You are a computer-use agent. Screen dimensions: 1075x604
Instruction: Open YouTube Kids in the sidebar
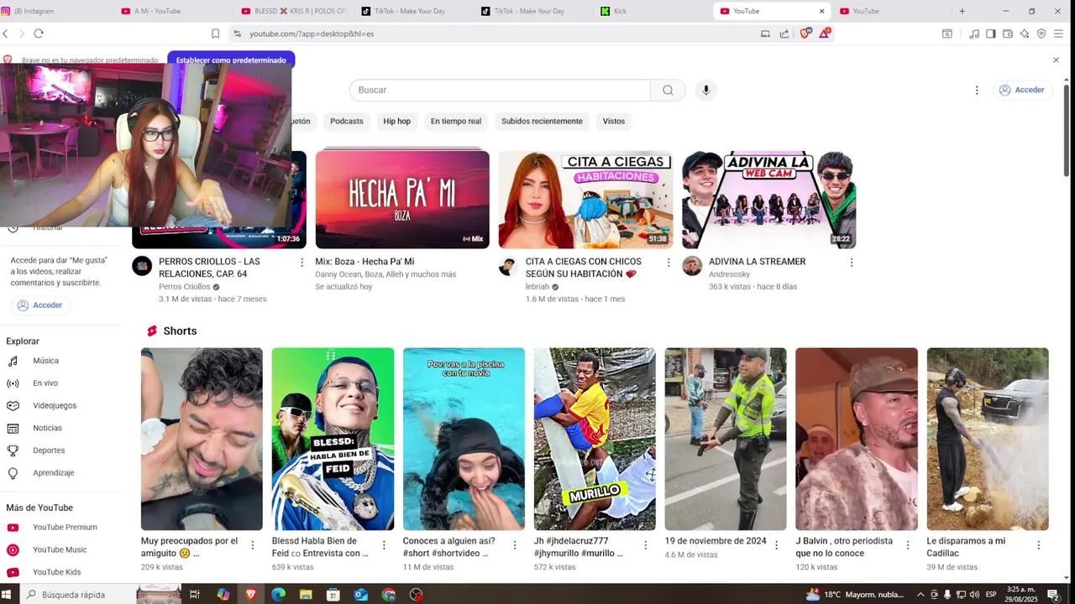pyautogui.click(x=56, y=572)
